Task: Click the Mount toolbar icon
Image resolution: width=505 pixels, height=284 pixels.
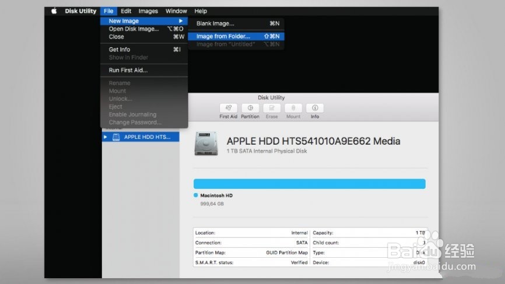Action: click(x=293, y=108)
